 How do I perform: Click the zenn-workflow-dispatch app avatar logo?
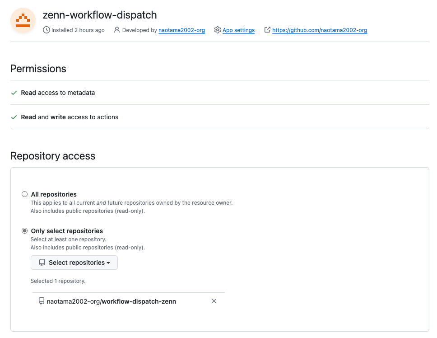point(23,20)
